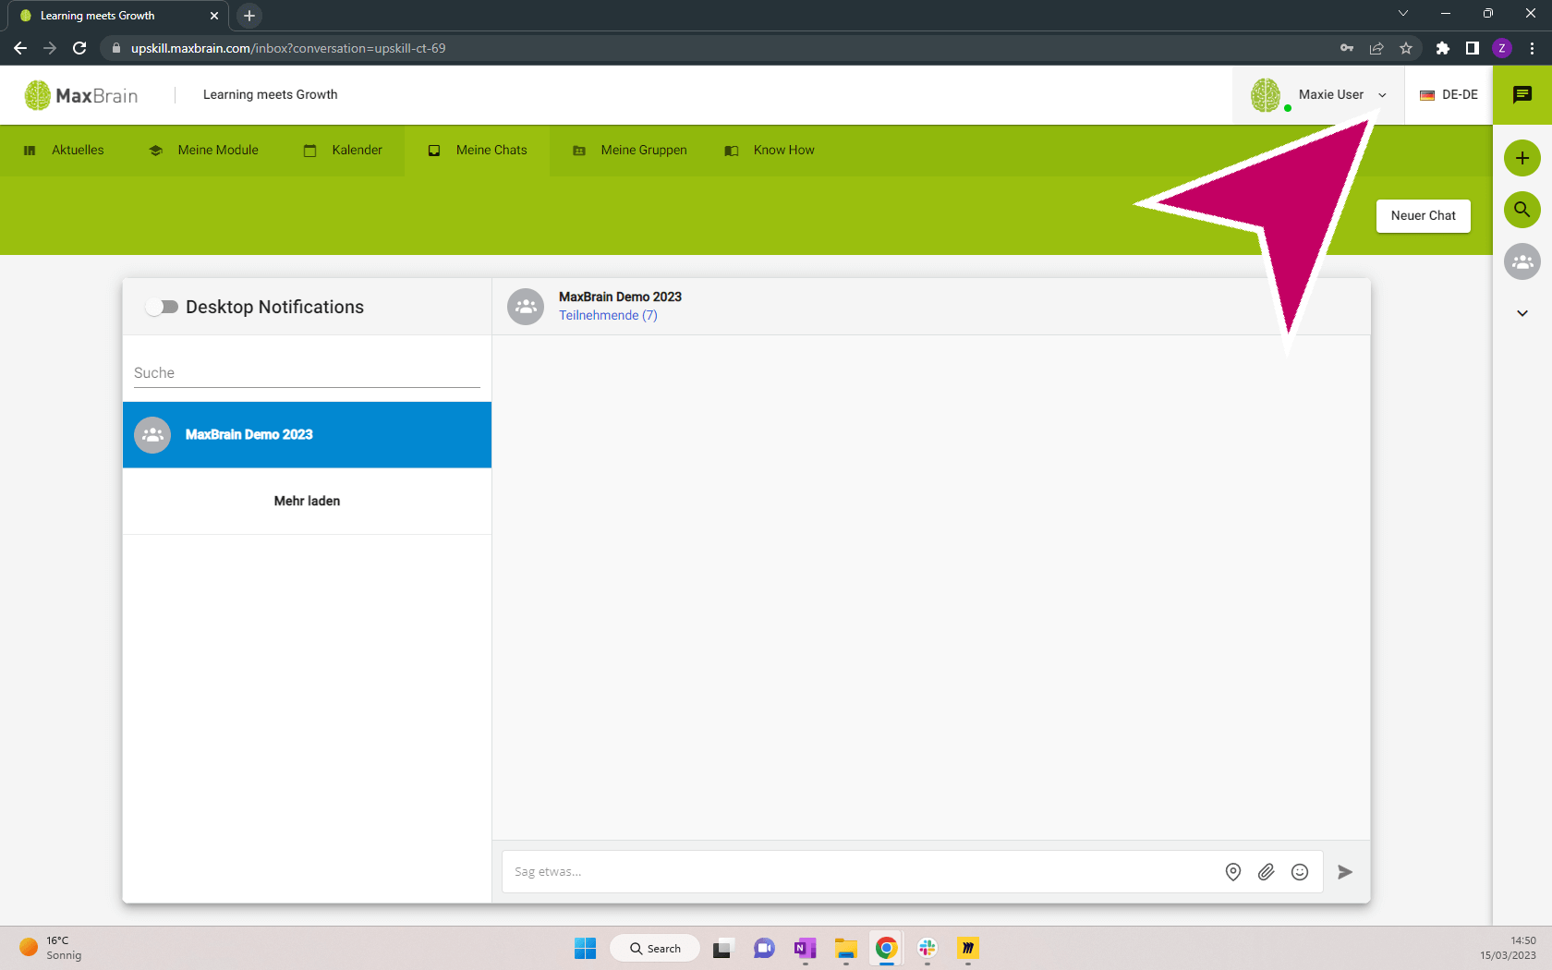The height and width of the screenshot is (970, 1552).
Task: Open the chat panel icon in header
Action: 1522,94
